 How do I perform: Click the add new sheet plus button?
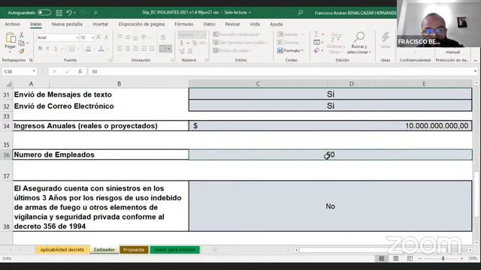coord(215,250)
